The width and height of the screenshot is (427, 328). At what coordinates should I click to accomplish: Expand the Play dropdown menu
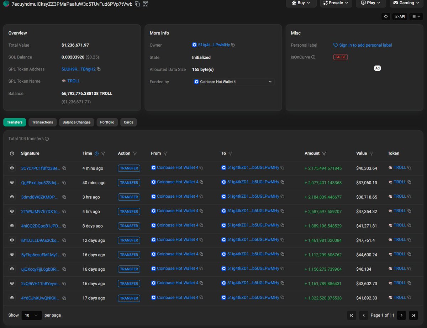tap(371, 3)
